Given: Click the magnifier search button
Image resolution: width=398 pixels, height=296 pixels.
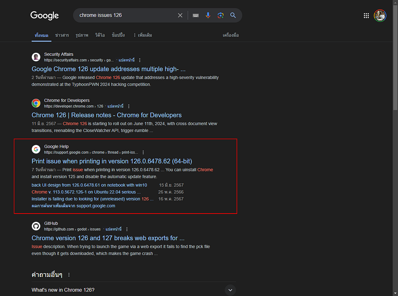Looking at the screenshot, I should coord(233,16).
